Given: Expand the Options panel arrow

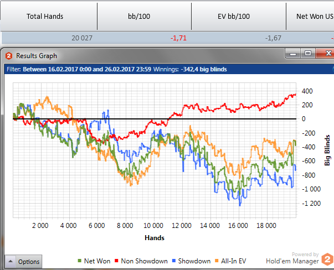Looking at the screenshot, I should pyautogui.click(x=11, y=261).
